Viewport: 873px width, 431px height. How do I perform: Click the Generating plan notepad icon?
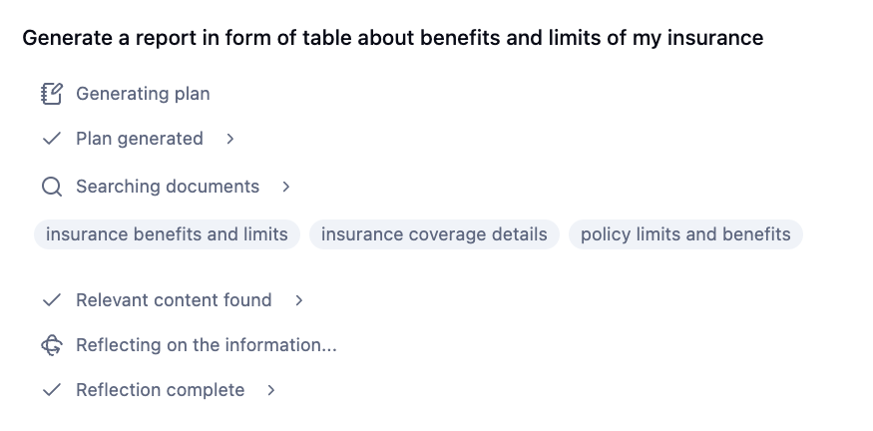[52, 94]
